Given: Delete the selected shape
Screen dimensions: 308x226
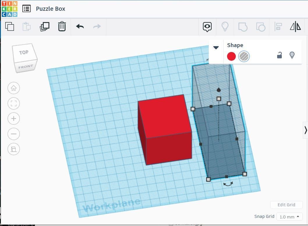Looking at the screenshot, I should coord(62,26).
